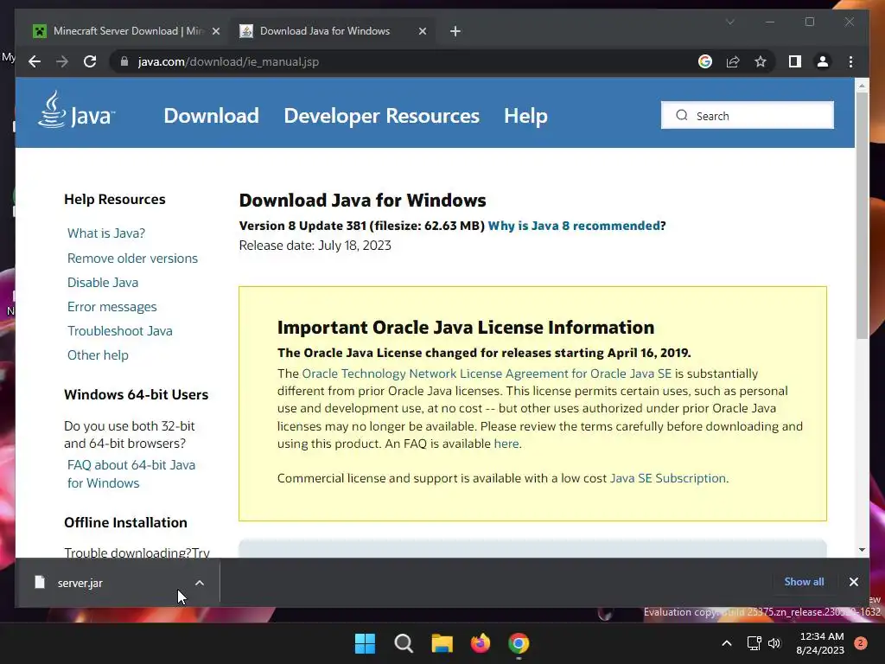
Task: Open Developer Resources in Java header
Action: click(x=381, y=116)
